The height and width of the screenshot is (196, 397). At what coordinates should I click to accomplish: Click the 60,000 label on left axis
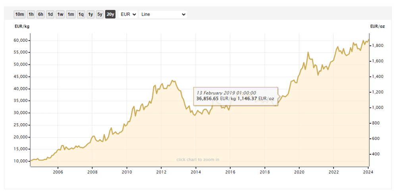pos(20,41)
